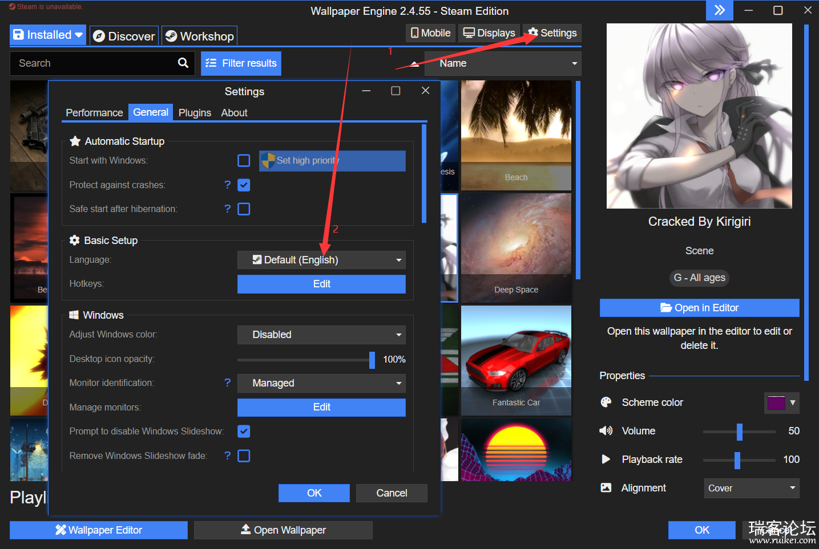Switch to the Plugins tab
Screen dimensions: 819x549
coord(195,112)
